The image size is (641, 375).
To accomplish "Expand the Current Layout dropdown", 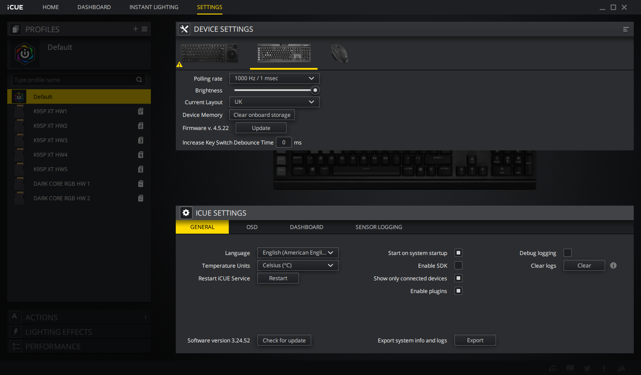I will coord(274,102).
